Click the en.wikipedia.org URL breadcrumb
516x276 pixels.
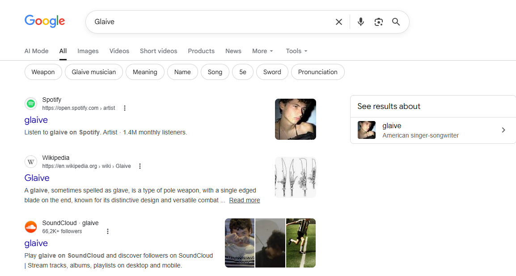point(86,166)
